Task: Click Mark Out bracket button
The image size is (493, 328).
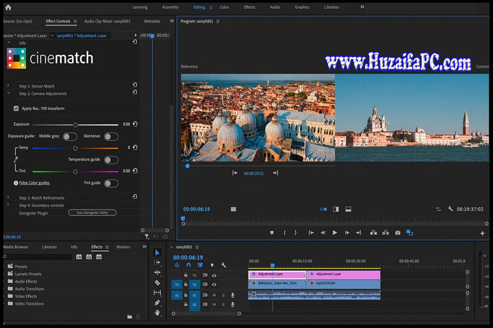Action: tap(295, 232)
